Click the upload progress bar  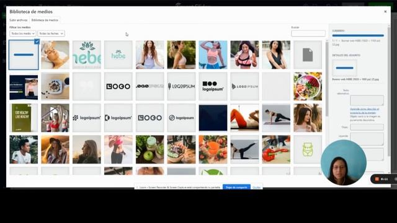pyautogui.click(x=358, y=36)
